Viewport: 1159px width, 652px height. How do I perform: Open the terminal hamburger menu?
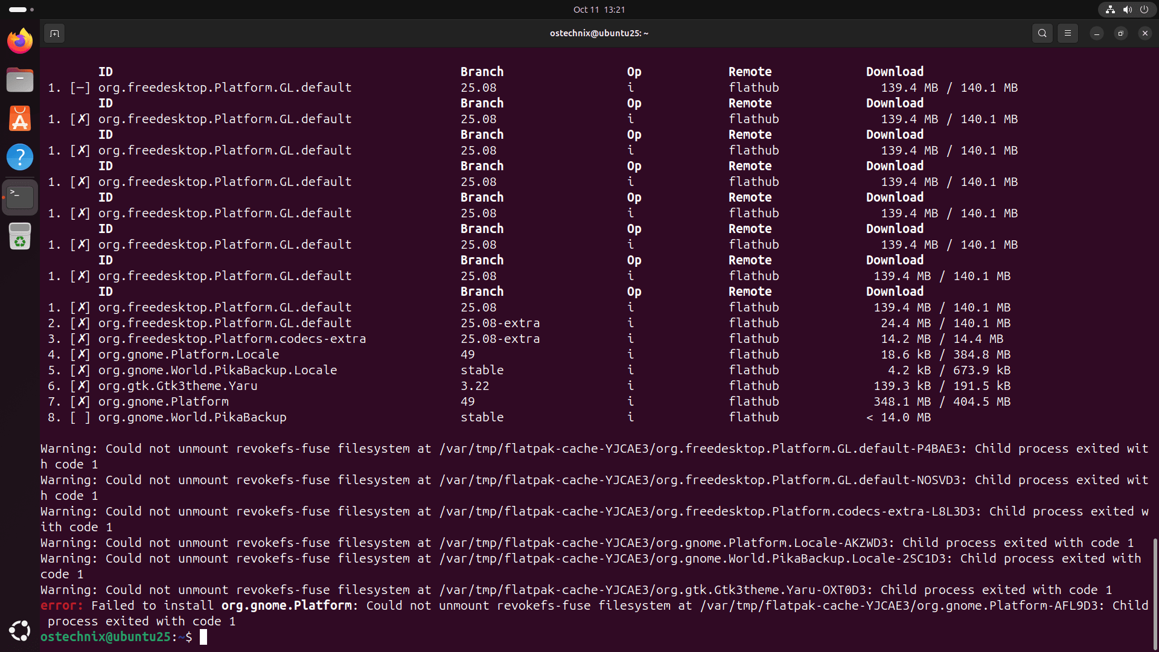[x=1067, y=33]
